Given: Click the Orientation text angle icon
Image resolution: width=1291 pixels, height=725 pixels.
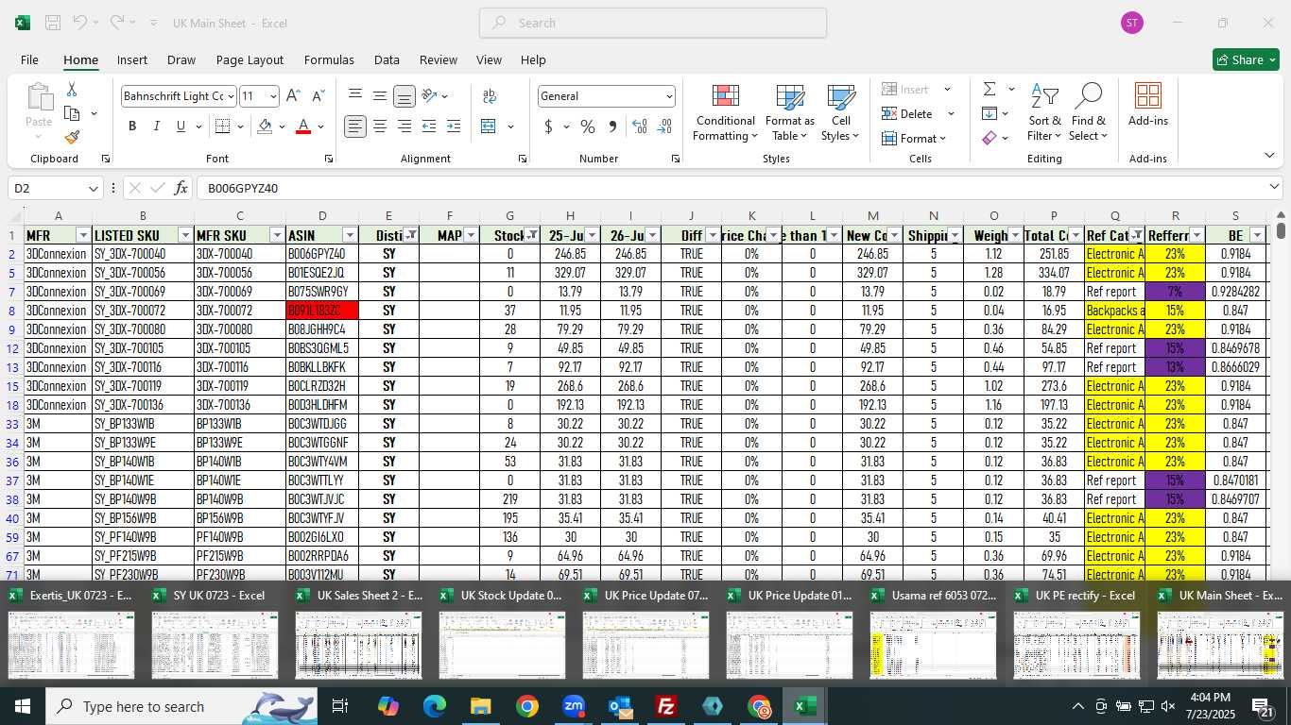Looking at the screenshot, I should click(x=429, y=95).
